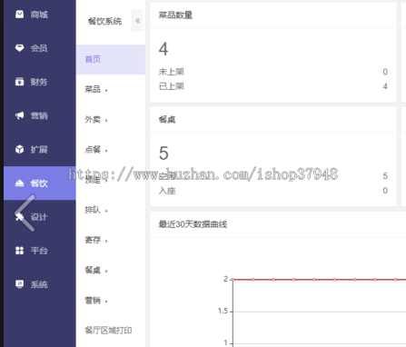This screenshot has width=406, height=347.
Task: Click the table total number 5
Action: 163,154
